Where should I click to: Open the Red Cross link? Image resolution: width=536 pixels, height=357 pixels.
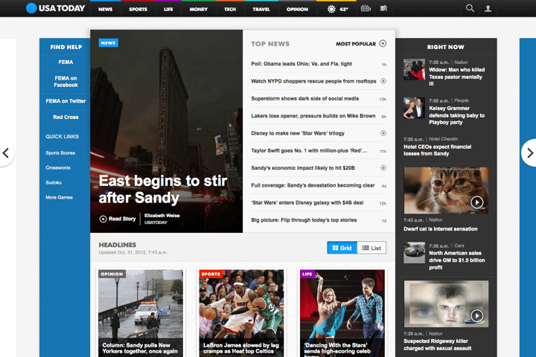[x=66, y=118]
